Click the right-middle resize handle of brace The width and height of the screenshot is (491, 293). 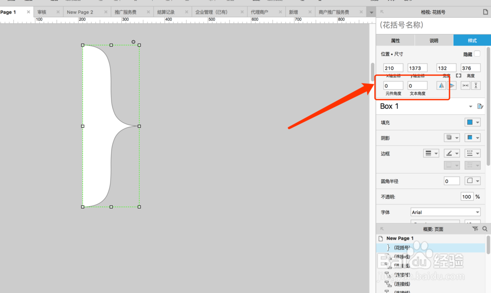coord(139,126)
